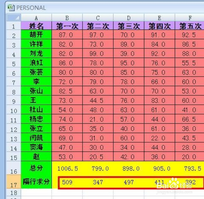Image resolution: width=204 pixels, height=199 pixels.
Task: Select column E header
Action: click(159, 17)
